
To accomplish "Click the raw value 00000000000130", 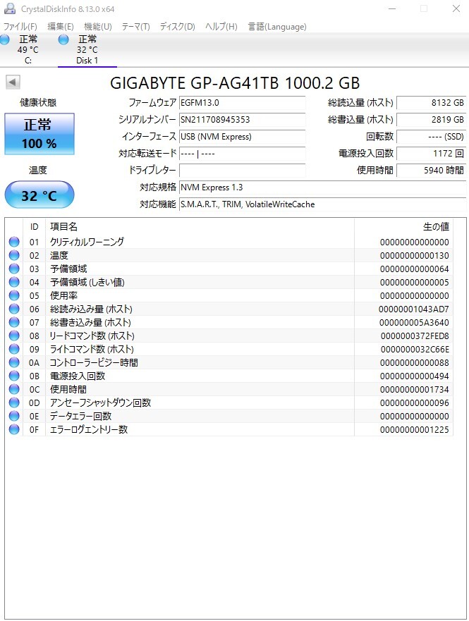I will pyautogui.click(x=414, y=255).
